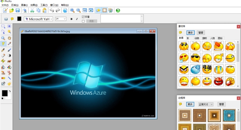Click the print icon in the toolbar
Image resolution: width=241 pixels, height=130 pixels.
pos(24,10)
